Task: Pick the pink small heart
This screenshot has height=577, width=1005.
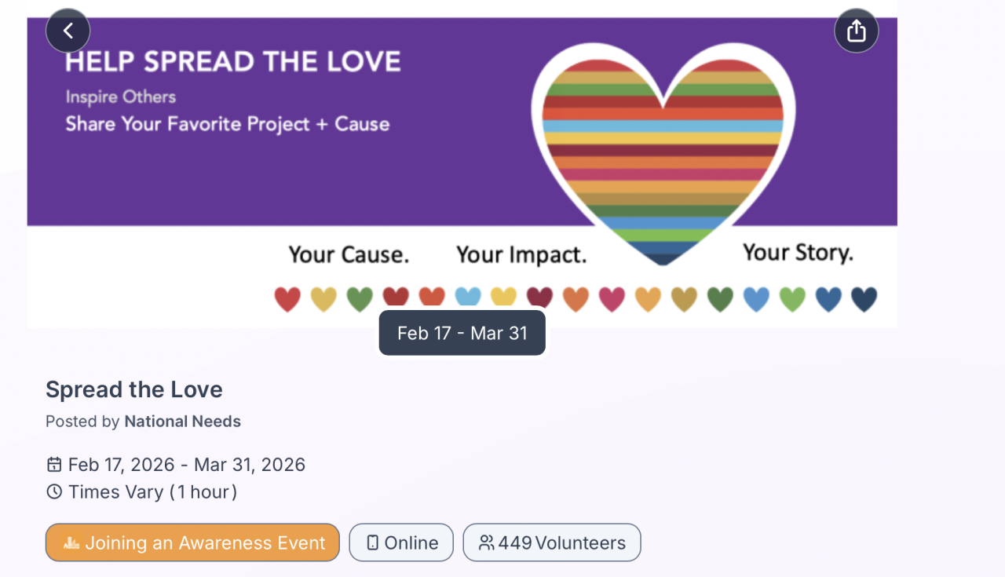Action: (x=612, y=299)
